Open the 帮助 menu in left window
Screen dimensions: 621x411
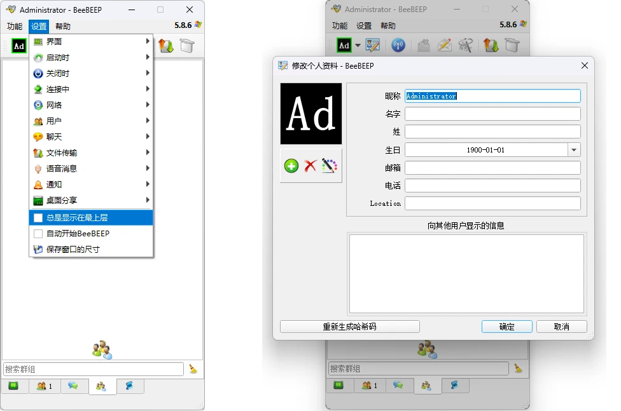click(x=63, y=26)
